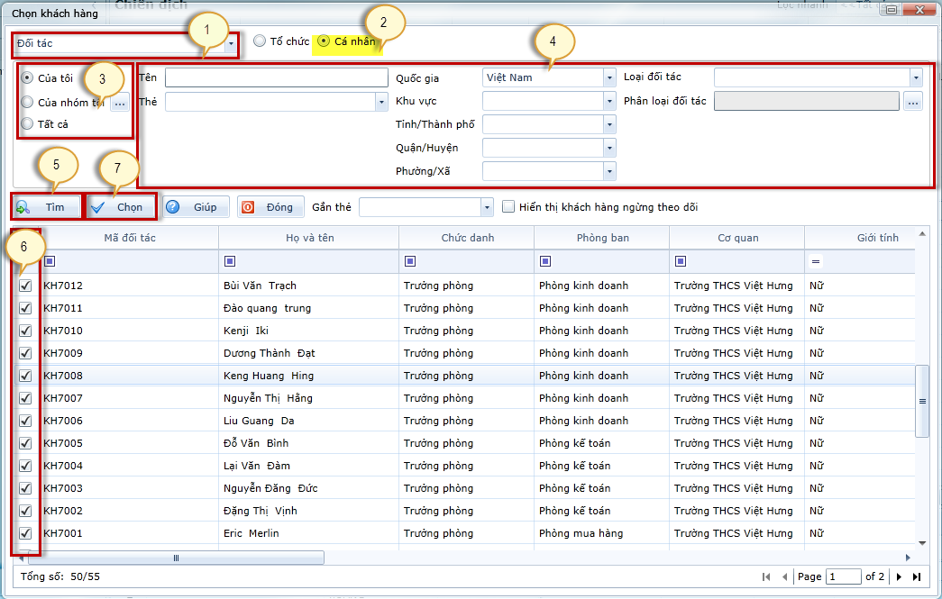Select the Tổ chức radio button
This screenshot has width=942, height=599.
click(260, 41)
